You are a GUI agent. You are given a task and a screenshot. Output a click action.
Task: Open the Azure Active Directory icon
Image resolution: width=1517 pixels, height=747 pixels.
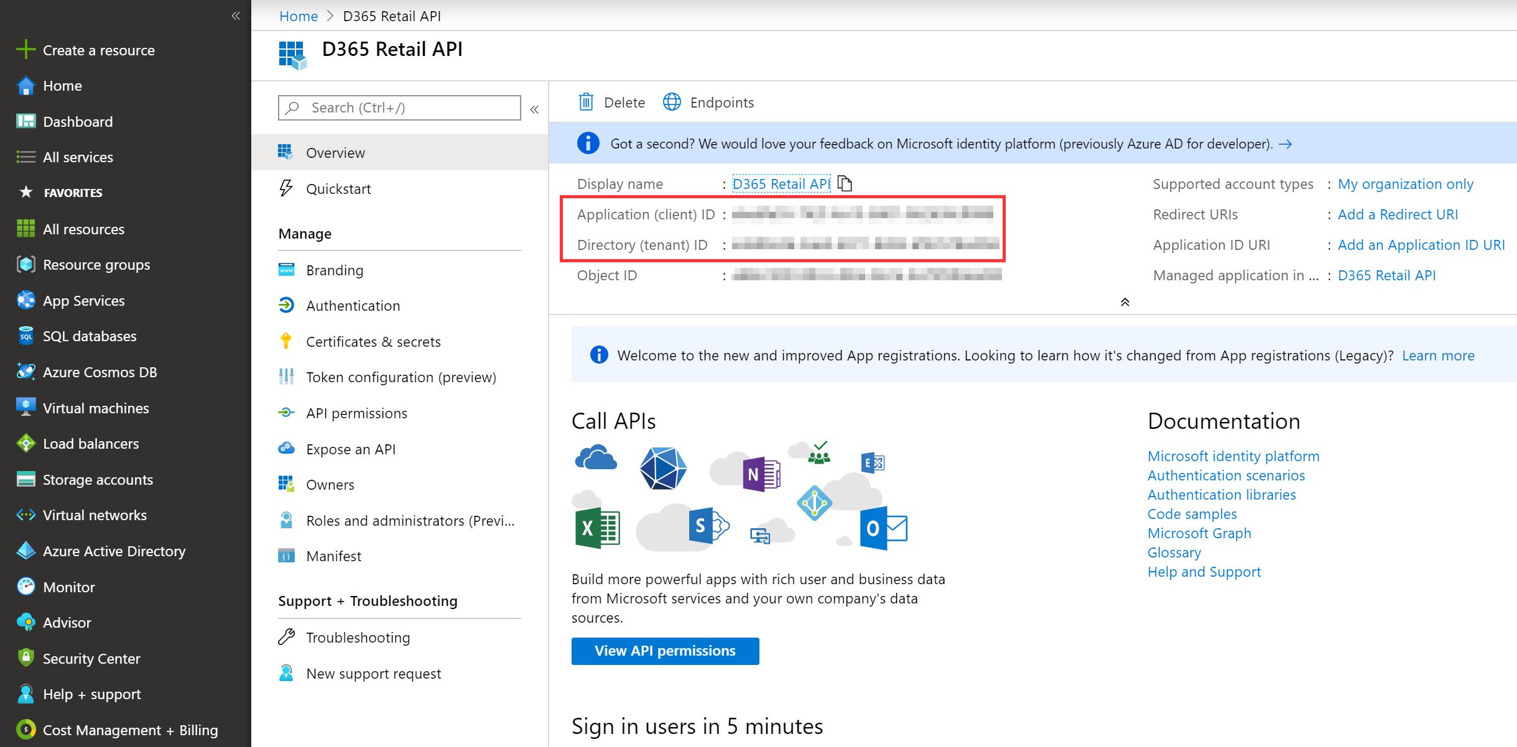pos(26,551)
